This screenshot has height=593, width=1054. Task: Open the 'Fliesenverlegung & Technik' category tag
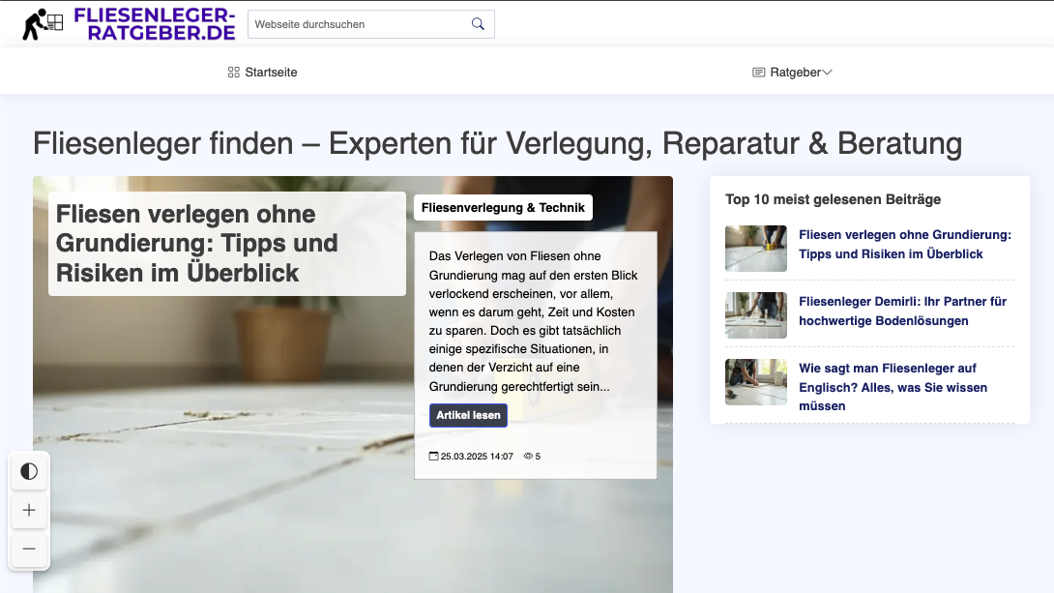503,207
